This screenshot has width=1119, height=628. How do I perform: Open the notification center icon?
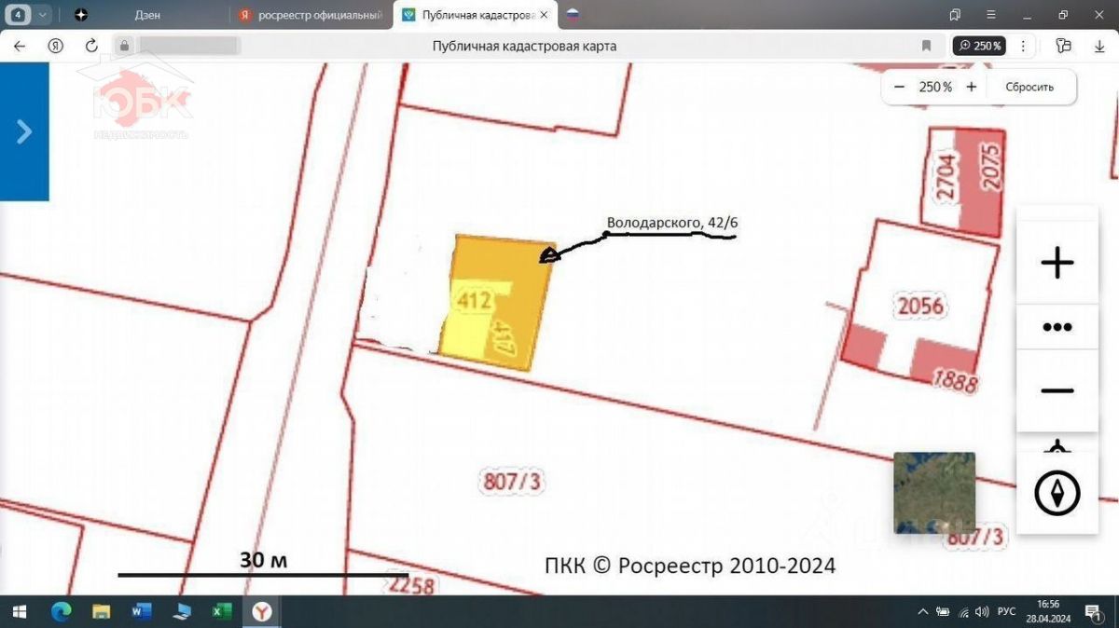point(1093,612)
